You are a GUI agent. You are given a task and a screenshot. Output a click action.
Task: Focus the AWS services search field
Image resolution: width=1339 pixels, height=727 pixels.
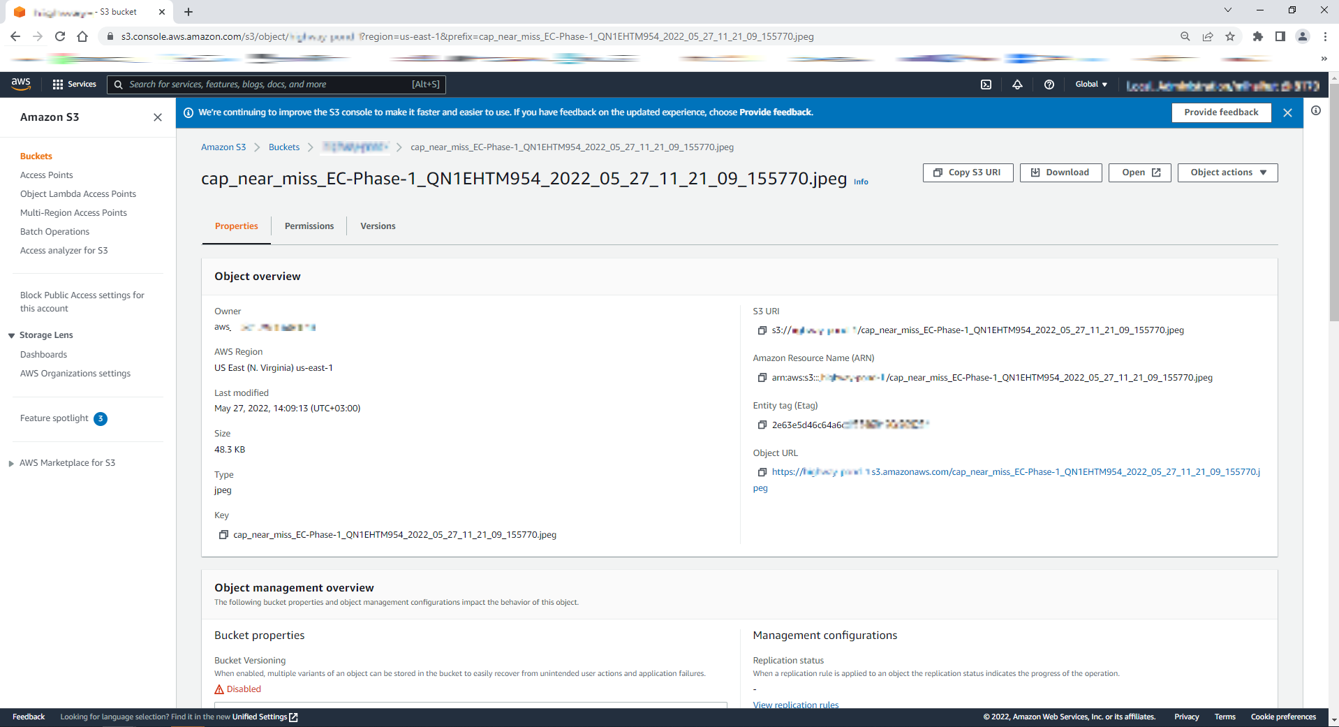point(276,85)
